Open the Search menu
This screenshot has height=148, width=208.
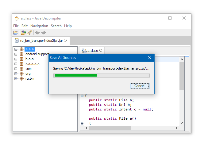click(56, 26)
